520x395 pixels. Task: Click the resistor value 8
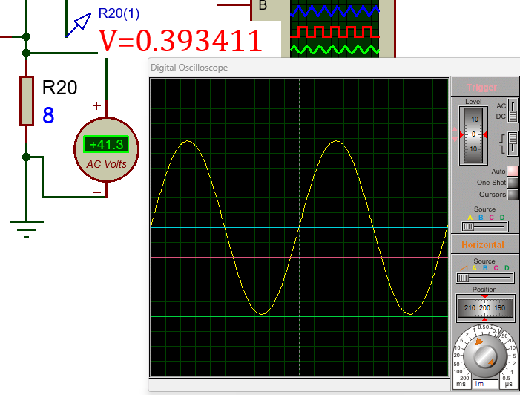(x=48, y=116)
